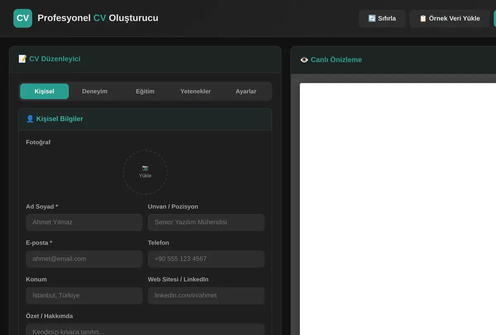Select the Eğitim tab
The height and width of the screenshot is (335, 496).
[x=145, y=91]
